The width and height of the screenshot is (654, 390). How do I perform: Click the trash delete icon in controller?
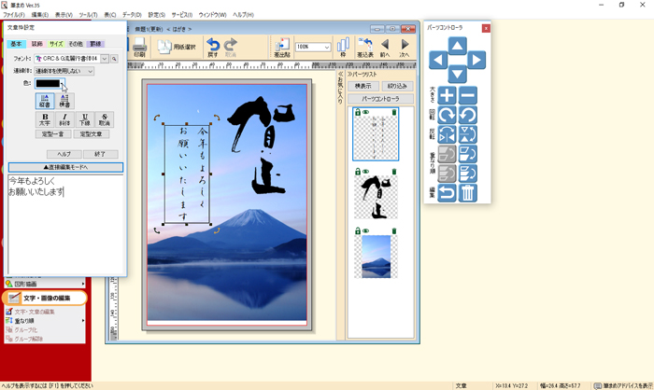468,193
